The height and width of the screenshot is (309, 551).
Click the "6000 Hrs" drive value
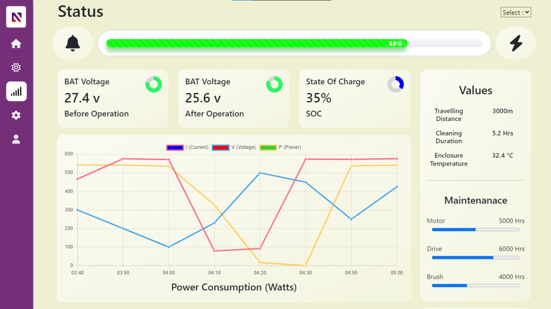pos(512,249)
